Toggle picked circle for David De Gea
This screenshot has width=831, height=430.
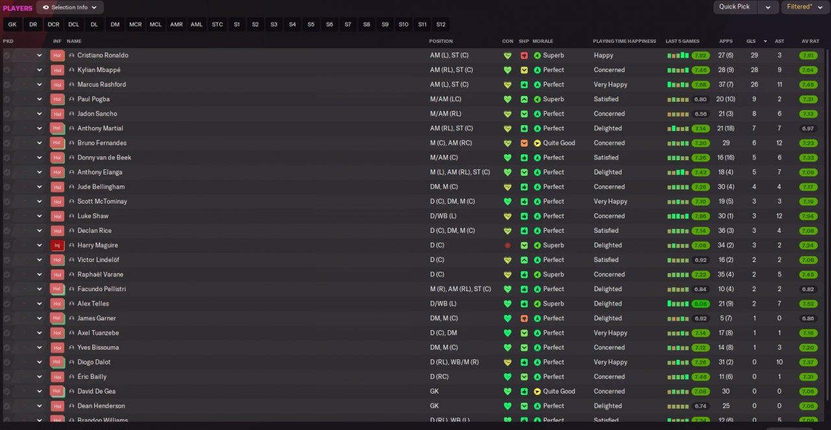[x=7, y=392]
